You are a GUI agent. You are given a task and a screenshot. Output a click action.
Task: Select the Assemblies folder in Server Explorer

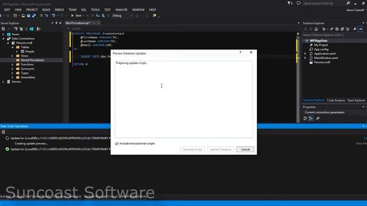pyautogui.click(x=28, y=78)
